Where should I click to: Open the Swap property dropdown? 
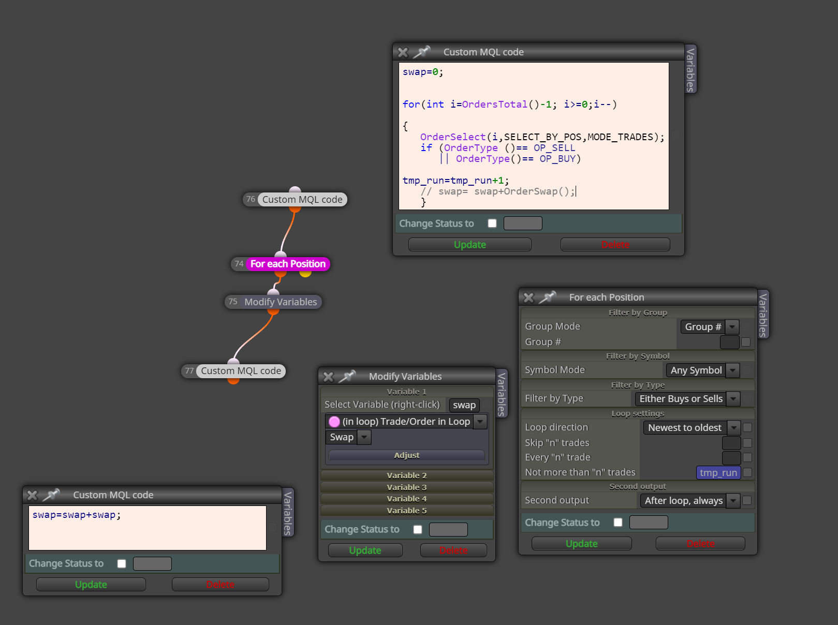click(348, 437)
